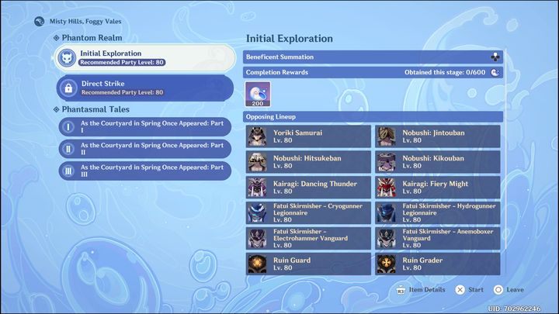Click the lock icon on Direct Strike
The width and height of the screenshot is (559, 314).
coord(68,88)
